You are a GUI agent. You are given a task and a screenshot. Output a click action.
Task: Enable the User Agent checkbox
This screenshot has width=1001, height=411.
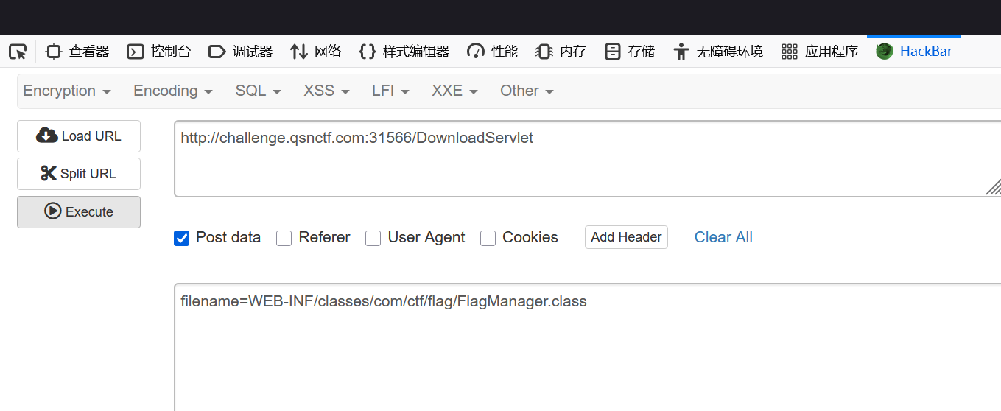pyautogui.click(x=373, y=238)
